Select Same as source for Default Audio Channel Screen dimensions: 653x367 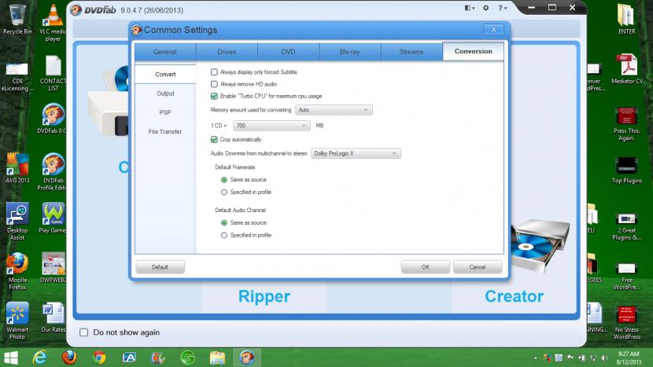(224, 223)
